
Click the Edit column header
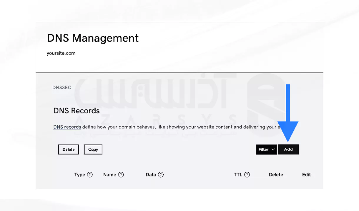click(307, 175)
